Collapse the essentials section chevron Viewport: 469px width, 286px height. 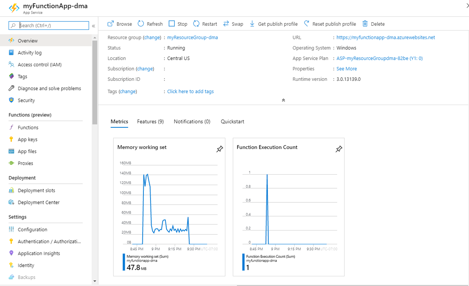283,100
